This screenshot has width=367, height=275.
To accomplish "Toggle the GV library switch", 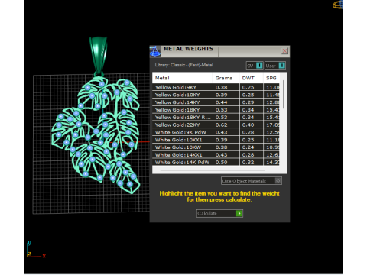I will pyautogui.click(x=255, y=66).
